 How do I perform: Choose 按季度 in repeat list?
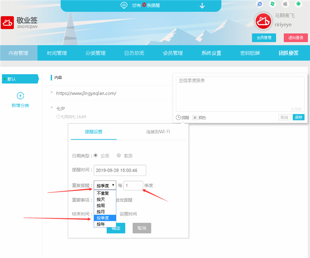tap(105, 218)
